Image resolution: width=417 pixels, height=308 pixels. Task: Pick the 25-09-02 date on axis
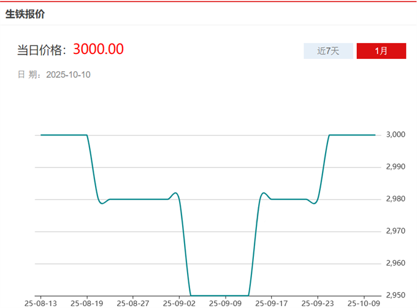pos(179,303)
